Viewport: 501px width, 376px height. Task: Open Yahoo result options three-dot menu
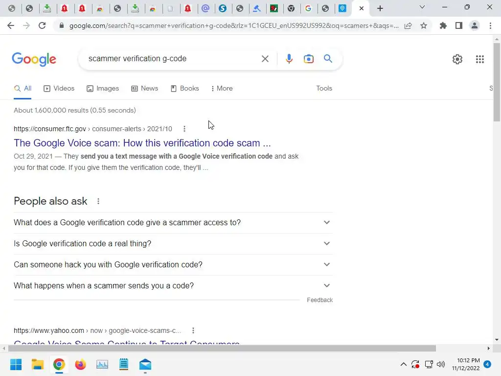193,330
